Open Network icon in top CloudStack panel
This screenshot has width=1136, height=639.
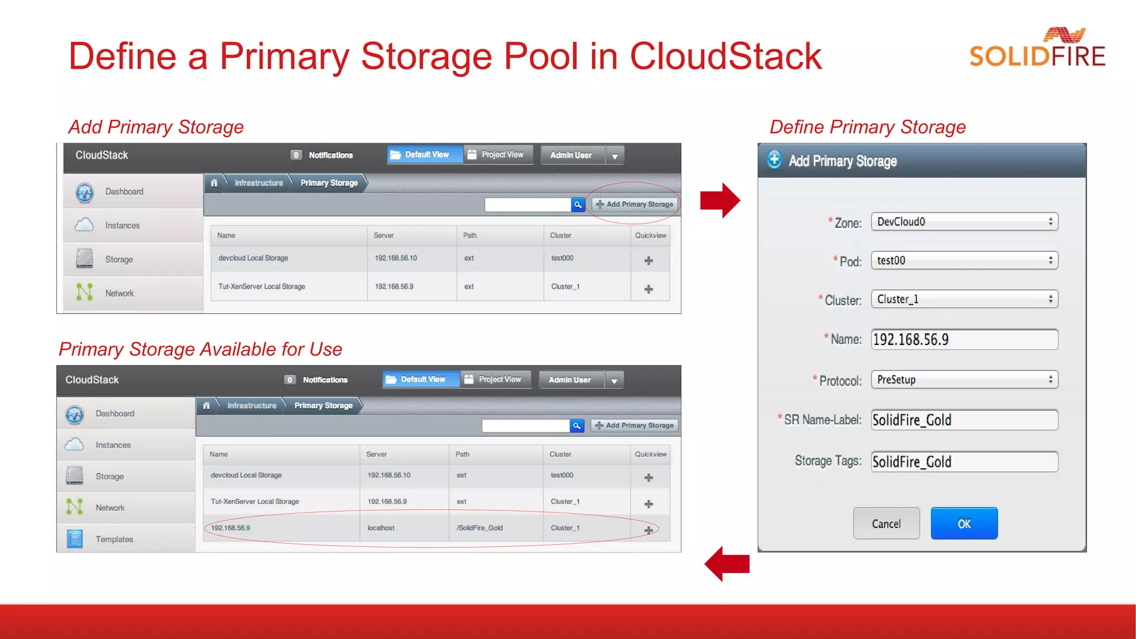click(84, 292)
